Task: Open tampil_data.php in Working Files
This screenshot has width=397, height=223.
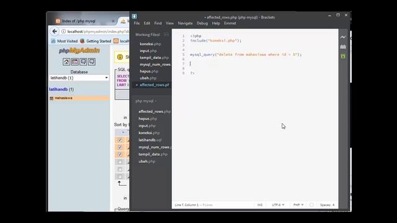Action: pos(154,58)
